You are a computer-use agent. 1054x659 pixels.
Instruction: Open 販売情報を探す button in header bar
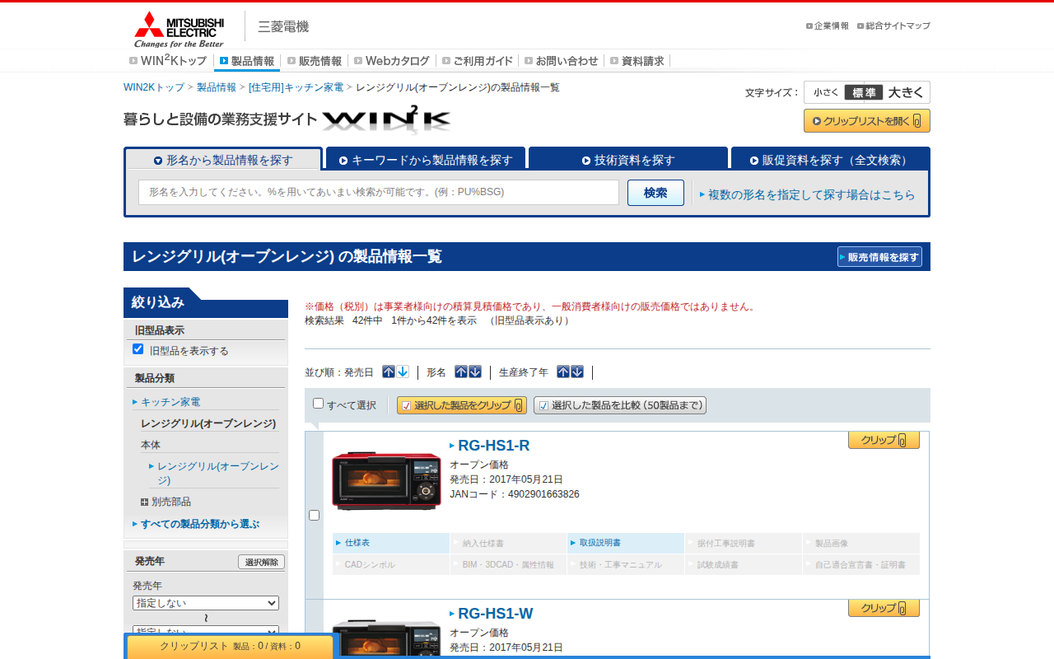[x=879, y=257]
